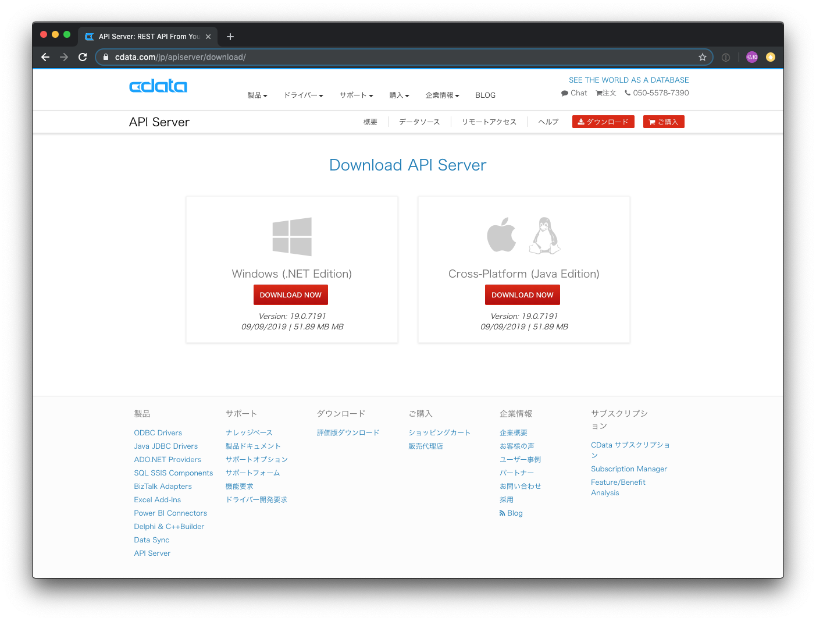This screenshot has height=621, width=816.
Task: Select the Windows logo icon
Action: pyautogui.click(x=291, y=236)
